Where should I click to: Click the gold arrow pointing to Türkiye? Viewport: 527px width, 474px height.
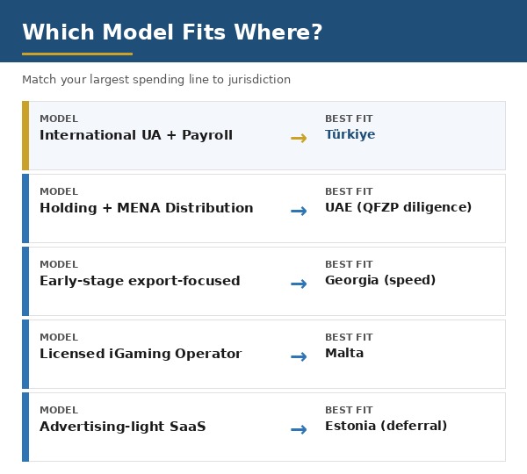point(299,138)
